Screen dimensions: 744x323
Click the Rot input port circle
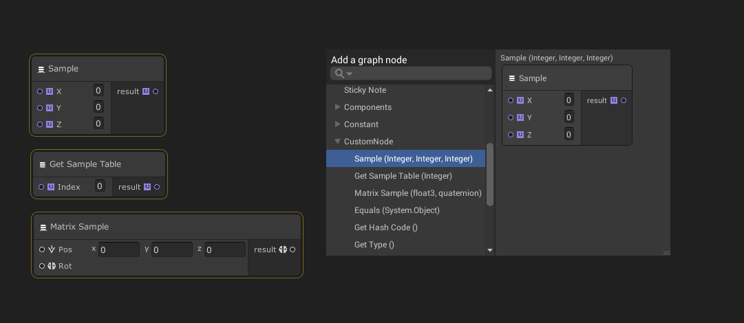(42, 266)
